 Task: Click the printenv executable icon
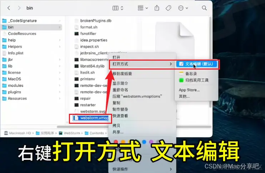coord(76,79)
